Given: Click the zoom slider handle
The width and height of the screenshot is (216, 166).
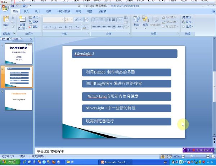Looking at the screenshot, I should (191, 156).
